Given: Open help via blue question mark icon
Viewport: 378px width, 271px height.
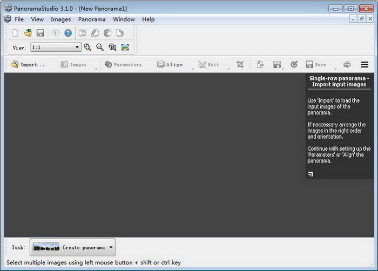Looking at the screenshot, I should pyautogui.click(x=68, y=33).
